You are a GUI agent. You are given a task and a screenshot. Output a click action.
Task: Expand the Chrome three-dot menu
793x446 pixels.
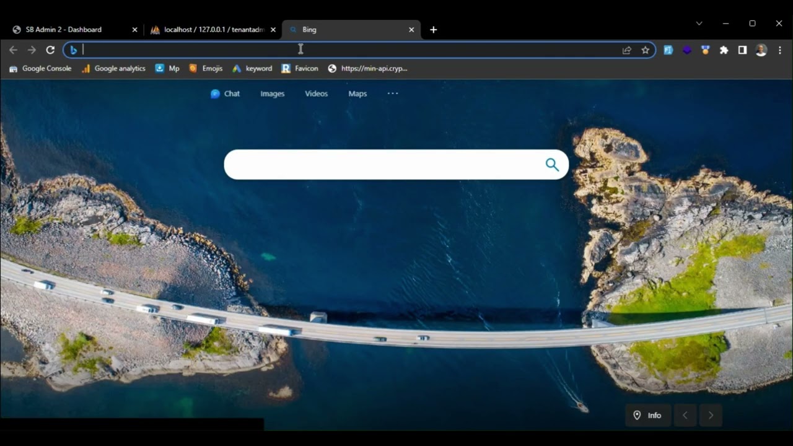779,50
